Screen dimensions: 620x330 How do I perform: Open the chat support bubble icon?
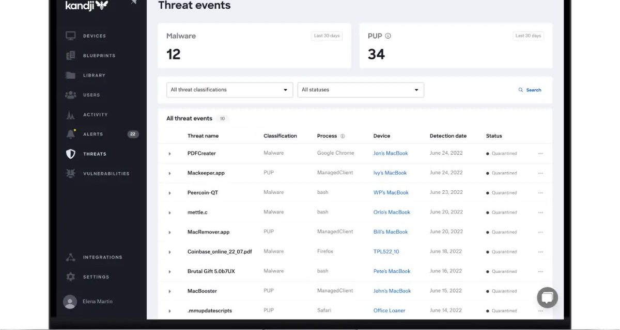click(x=547, y=298)
